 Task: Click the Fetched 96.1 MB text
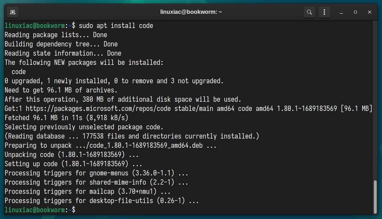[35, 118]
